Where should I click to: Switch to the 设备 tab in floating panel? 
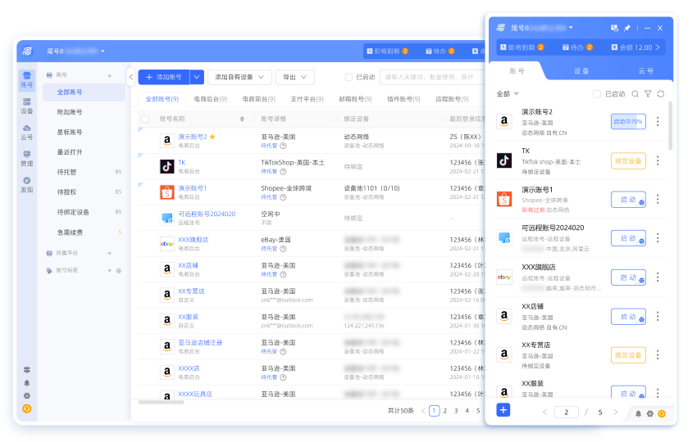click(581, 71)
